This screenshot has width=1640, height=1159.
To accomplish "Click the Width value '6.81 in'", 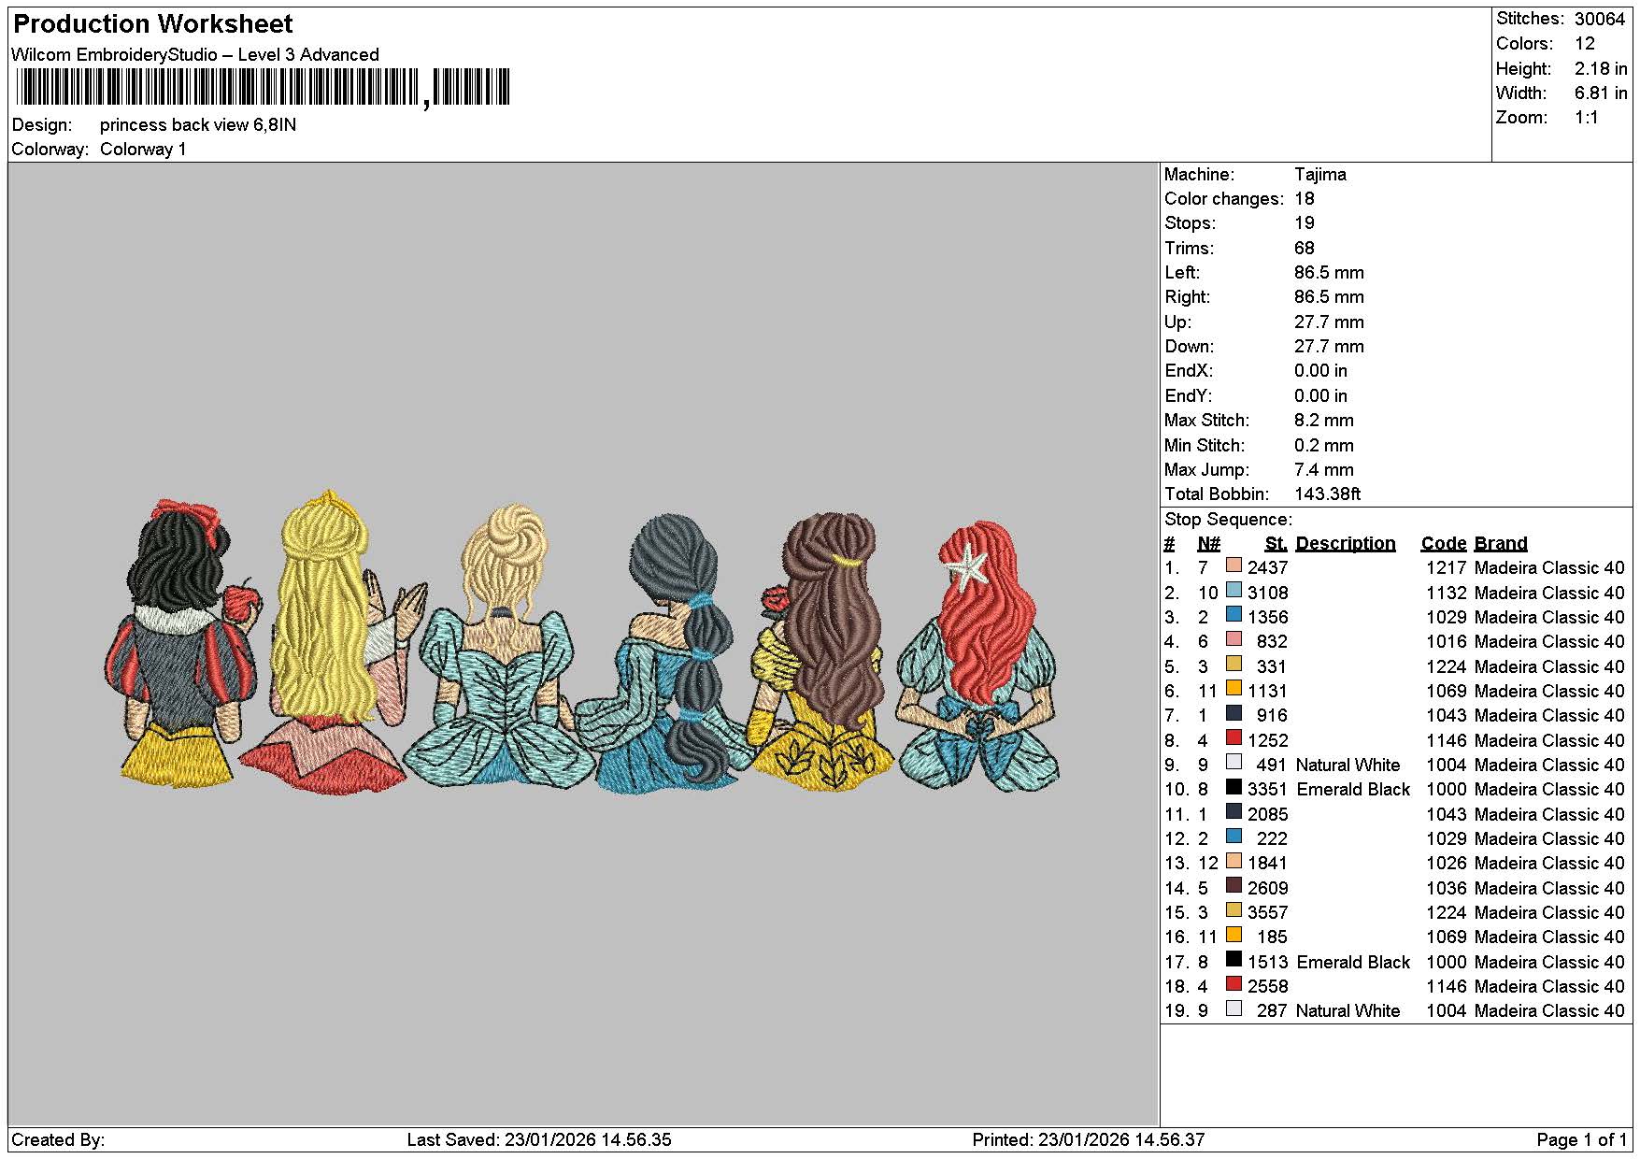I will coord(1601,93).
